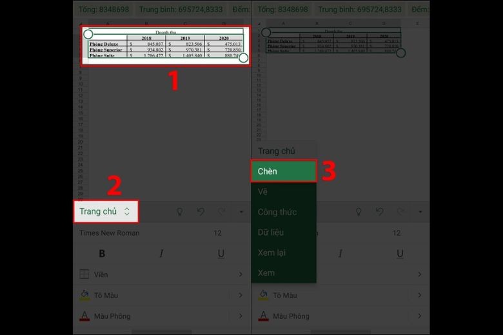Viewport: 503px width, 335px height.
Task: Tap Viền label in left screenshot
Action: click(101, 274)
